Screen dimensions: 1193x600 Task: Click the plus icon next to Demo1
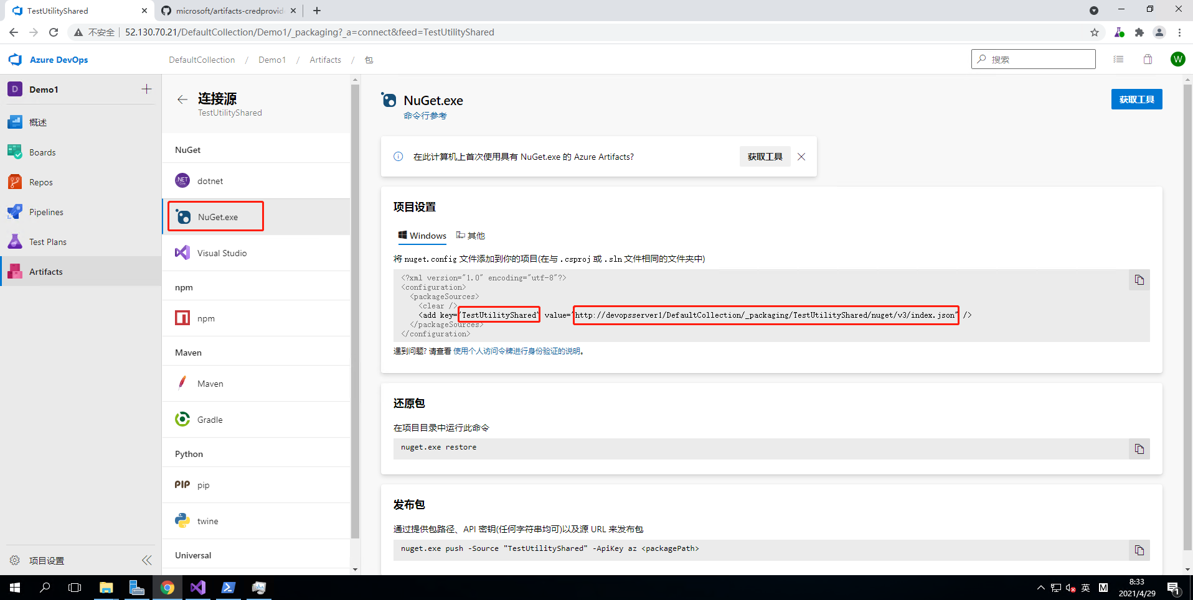(146, 89)
